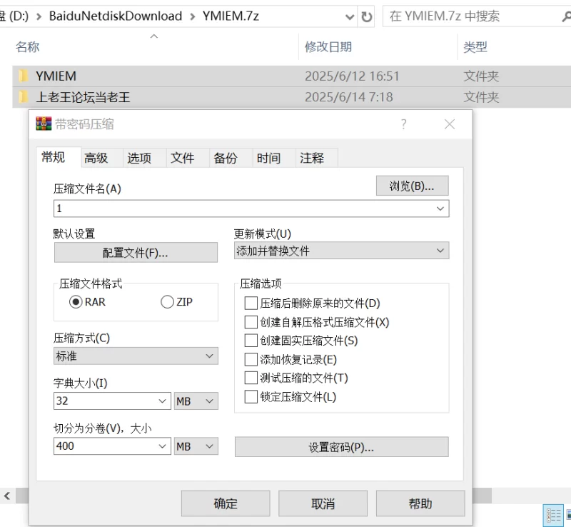This screenshot has width=571, height=527.
Task: Close the 带密码压缩 dialog
Action: coord(450,124)
